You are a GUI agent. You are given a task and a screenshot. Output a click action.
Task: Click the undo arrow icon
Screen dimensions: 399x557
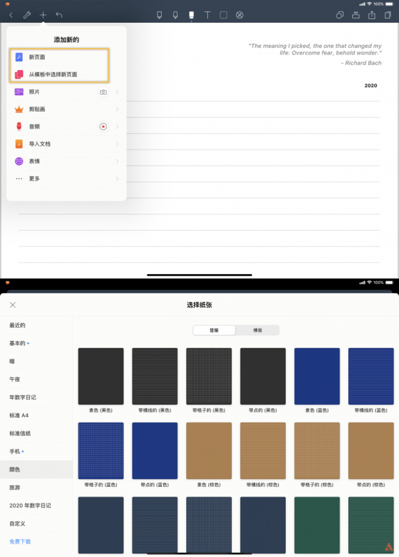(x=59, y=15)
